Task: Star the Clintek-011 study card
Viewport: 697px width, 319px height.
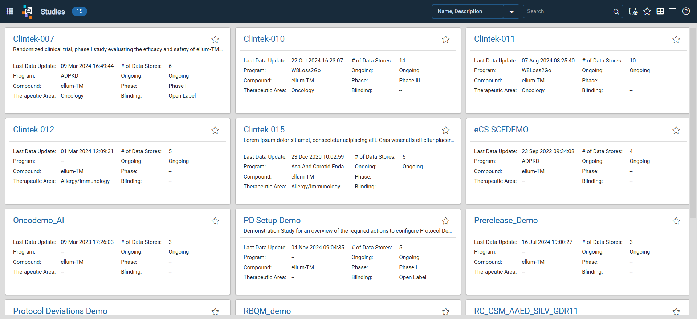Action: [676, 40]
